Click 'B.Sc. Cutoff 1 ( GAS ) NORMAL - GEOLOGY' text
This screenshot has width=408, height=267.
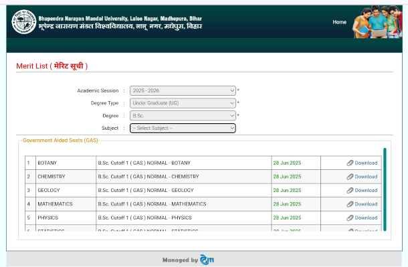coord(146,190)
